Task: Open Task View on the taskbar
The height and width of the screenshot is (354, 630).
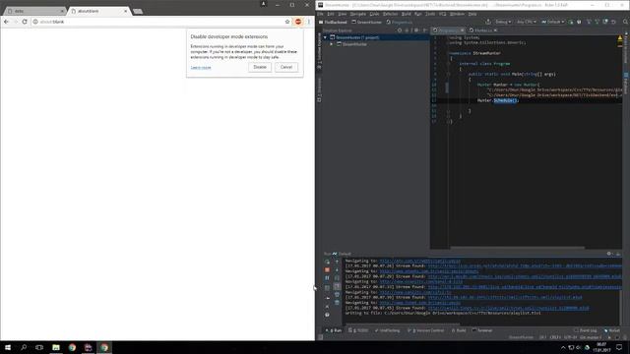Action: [x=39, y=347]
